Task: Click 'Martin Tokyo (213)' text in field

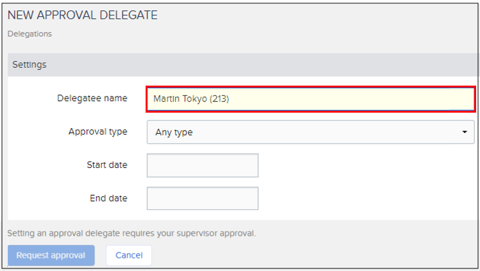Action: click(191, 99)
